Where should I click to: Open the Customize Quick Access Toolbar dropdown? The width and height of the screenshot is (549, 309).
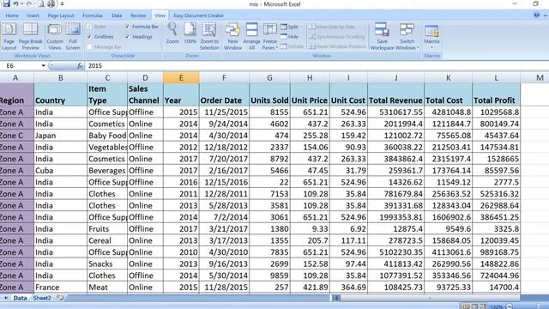[63, 4]
